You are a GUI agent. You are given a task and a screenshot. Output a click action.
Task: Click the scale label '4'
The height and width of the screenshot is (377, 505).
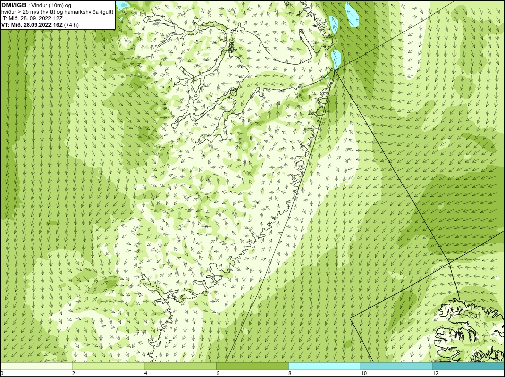click(x=146, y=373)
